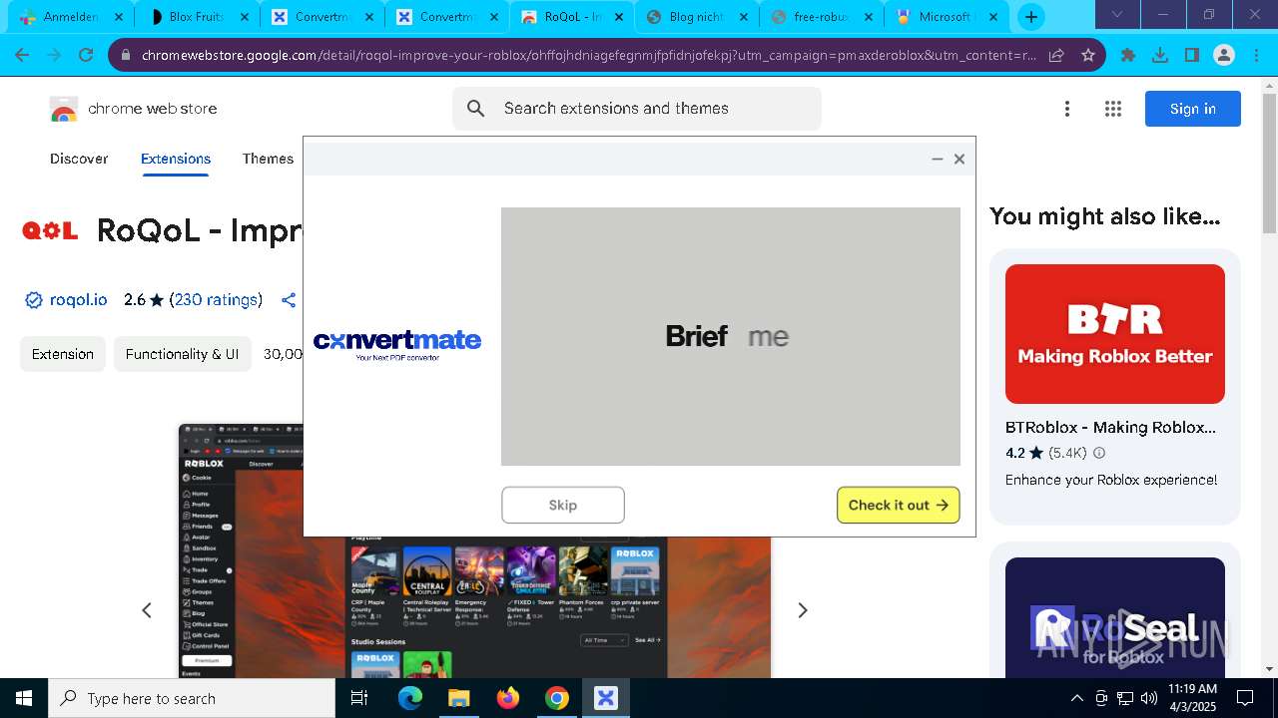Image resolution: width=1278 pixels, height=718 pixels.
Task: Close the Convertmate popup window
Action: (959, 159)
